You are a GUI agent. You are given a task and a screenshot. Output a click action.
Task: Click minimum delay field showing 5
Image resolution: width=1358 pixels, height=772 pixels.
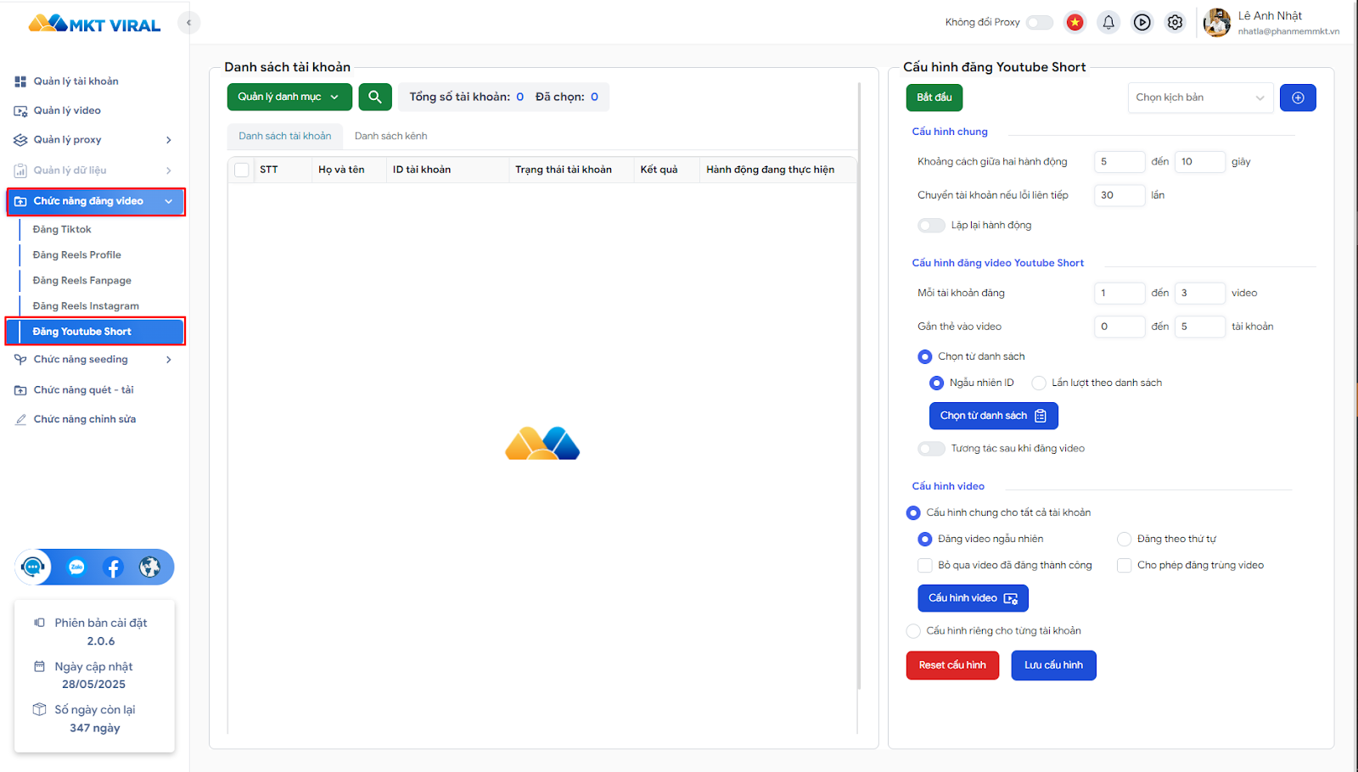point(1120,162)
